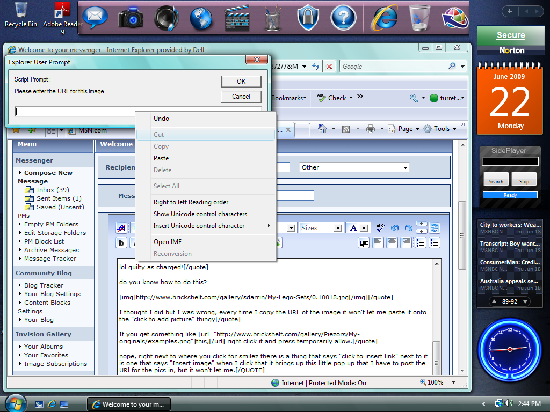Open the Sizes font size dropdown
Image resolution: width=550 pixels, height=412 pixels.
(x=321, y=228)
